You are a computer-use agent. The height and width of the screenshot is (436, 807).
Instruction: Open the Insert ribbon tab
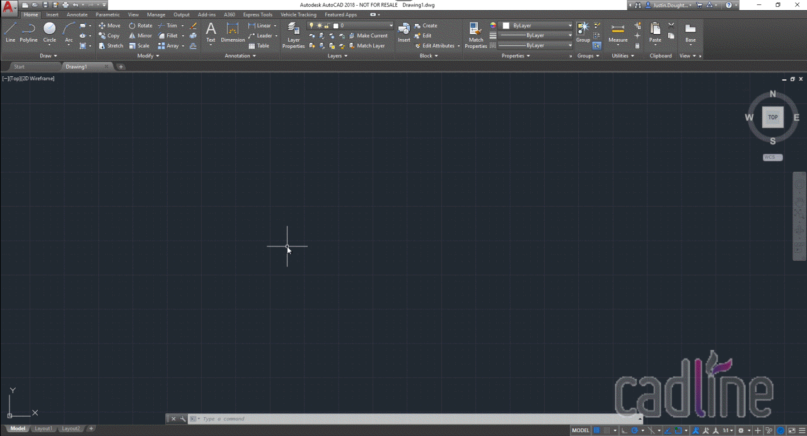pos(52,14)
